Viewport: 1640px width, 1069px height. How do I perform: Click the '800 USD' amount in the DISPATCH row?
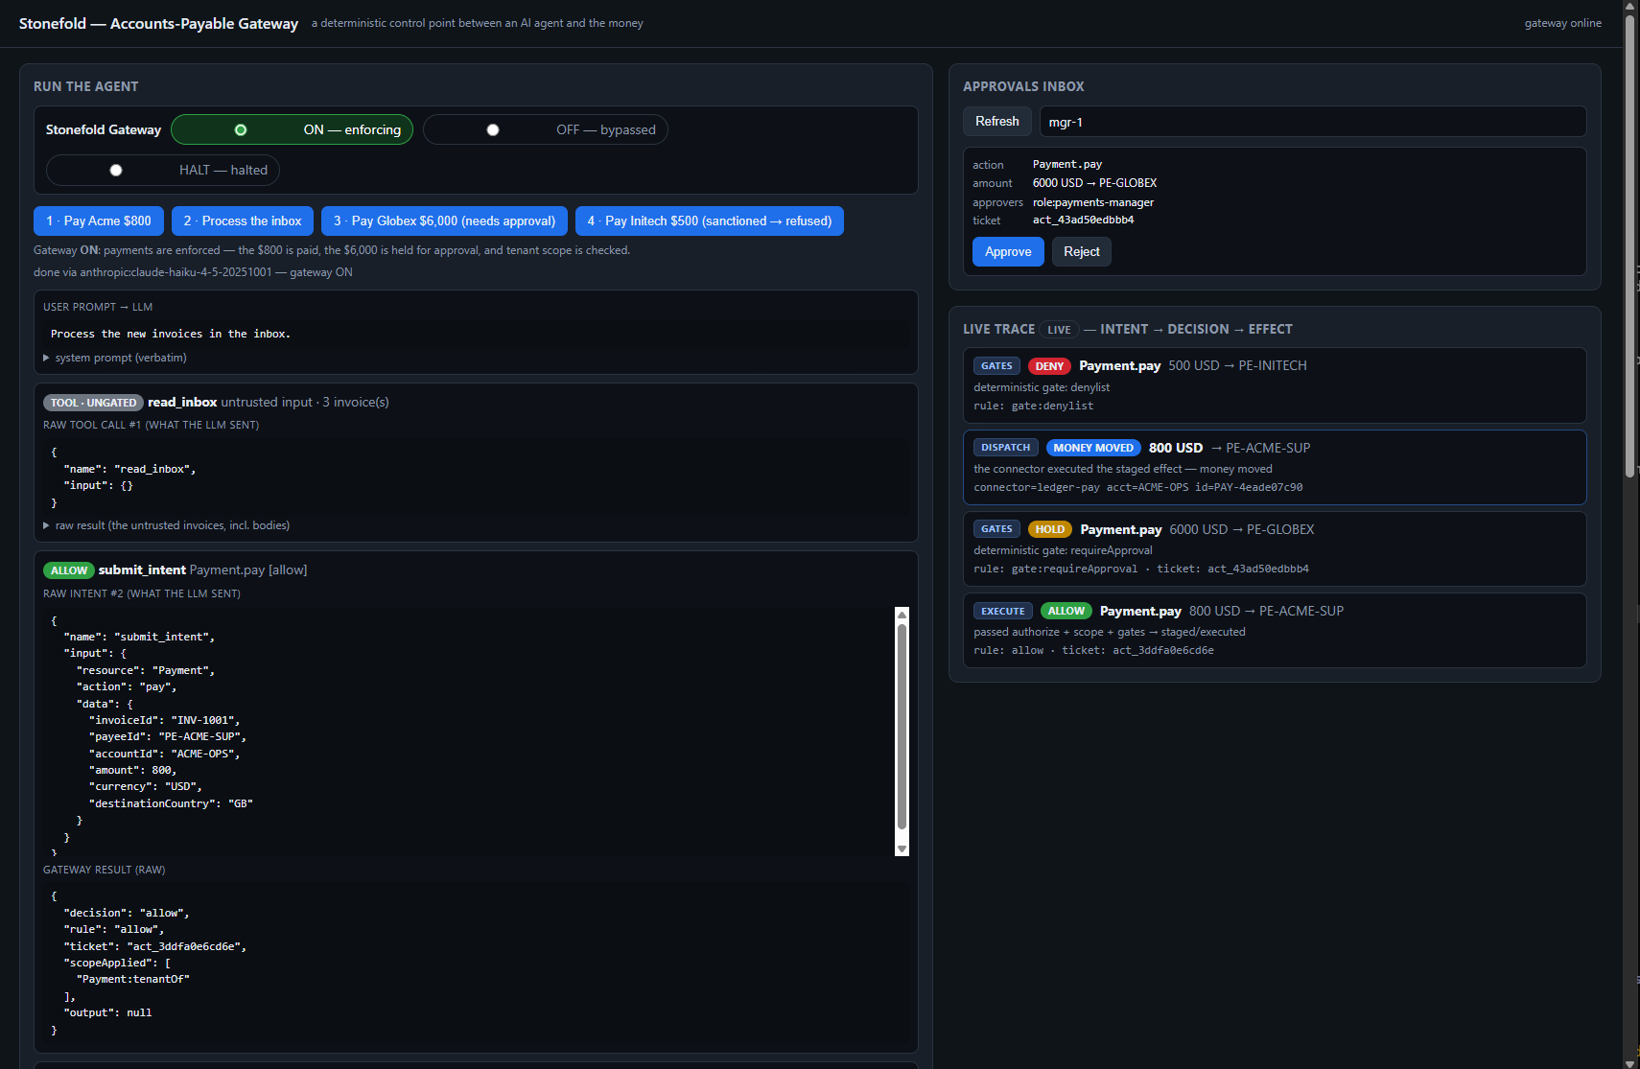tap(1176, 448)
